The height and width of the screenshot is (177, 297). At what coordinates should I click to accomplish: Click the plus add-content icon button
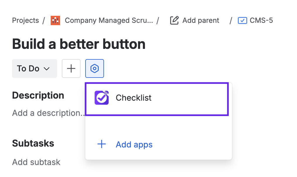point(71,68)
